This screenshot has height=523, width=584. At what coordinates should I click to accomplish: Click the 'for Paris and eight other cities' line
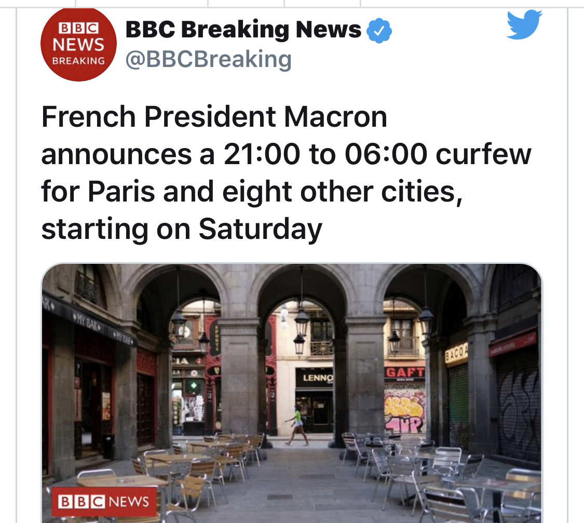tap(252, 192)
